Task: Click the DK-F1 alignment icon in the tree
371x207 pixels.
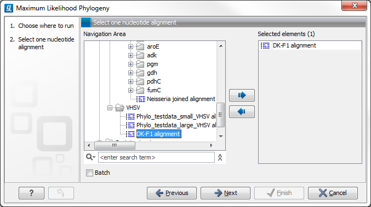Action: tap(130, 134)
